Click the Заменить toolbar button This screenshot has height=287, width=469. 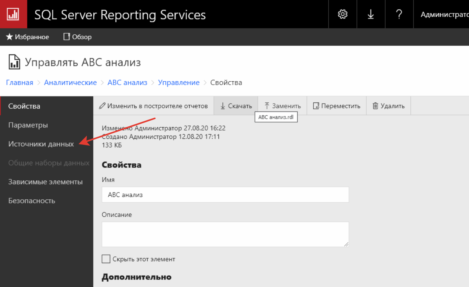[282, 106]
